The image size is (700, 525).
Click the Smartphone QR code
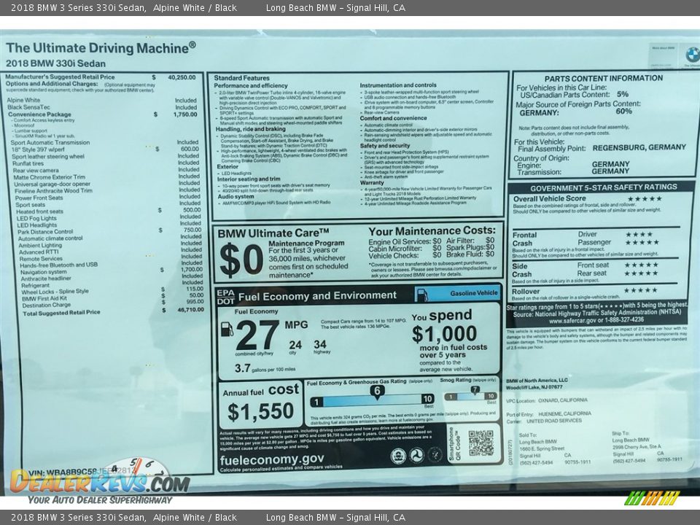click(x=481, y=443)
